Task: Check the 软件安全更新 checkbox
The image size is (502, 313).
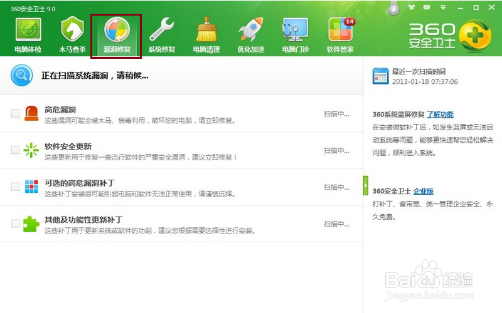Action: click(x=15, y=150)
